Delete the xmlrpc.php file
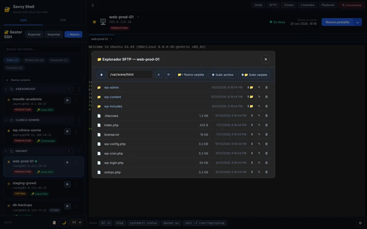 pyautogui.click(x=266, y=172)
